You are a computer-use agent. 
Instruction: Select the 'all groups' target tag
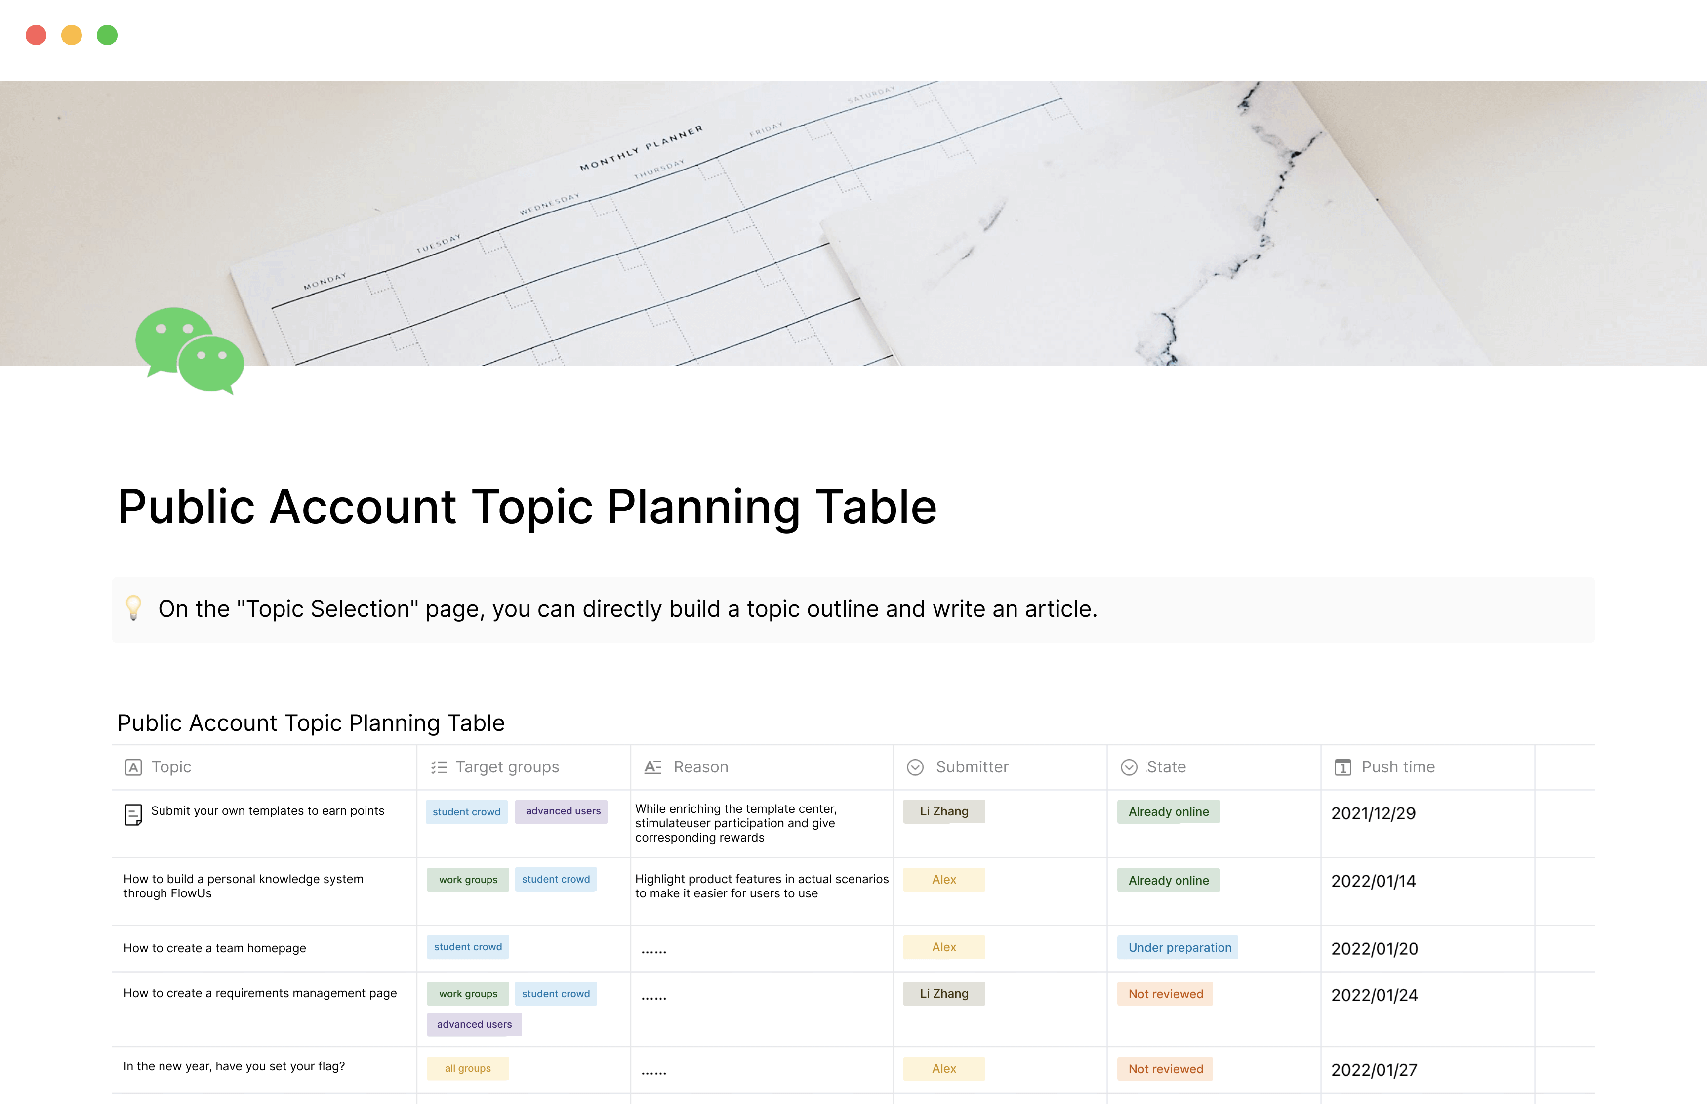coord(468,1068)
